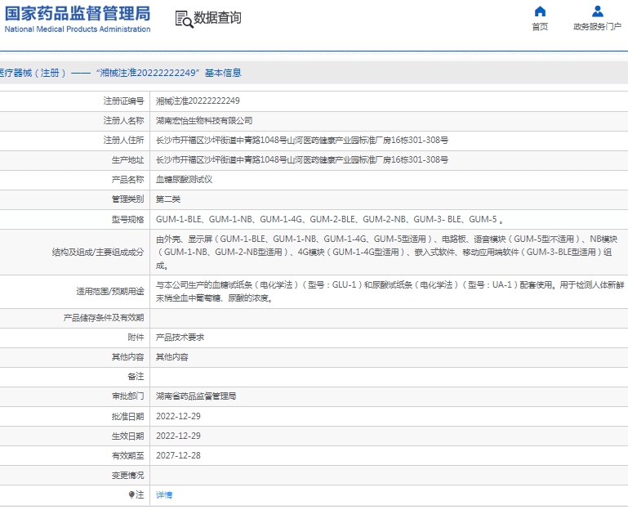Open the 详情 link
This screenshot has height=510, width=628.
tap(164, 494)
